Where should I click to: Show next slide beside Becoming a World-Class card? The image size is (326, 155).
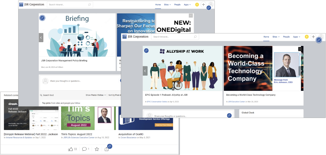(x=301, y=71)
